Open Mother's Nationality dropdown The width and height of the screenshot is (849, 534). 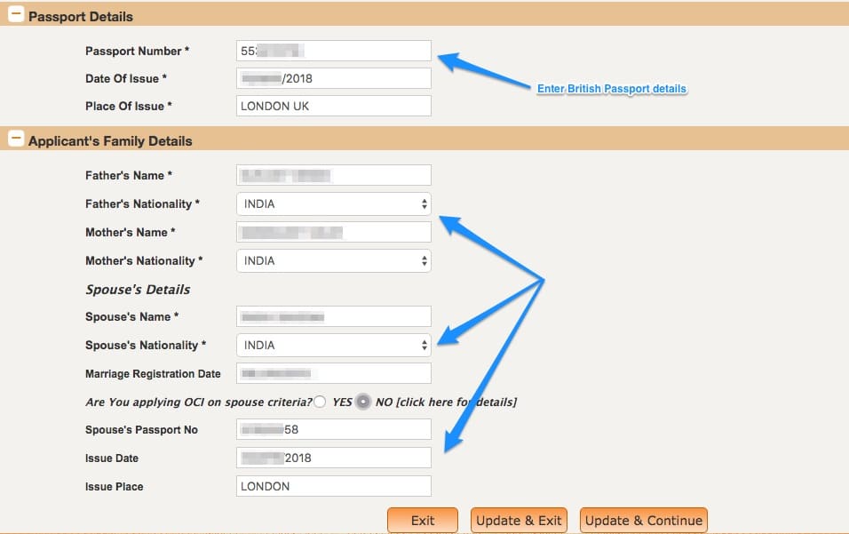(x=334, y=260)
